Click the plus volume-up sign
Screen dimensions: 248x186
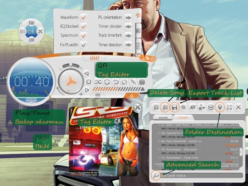coord(81,94)
